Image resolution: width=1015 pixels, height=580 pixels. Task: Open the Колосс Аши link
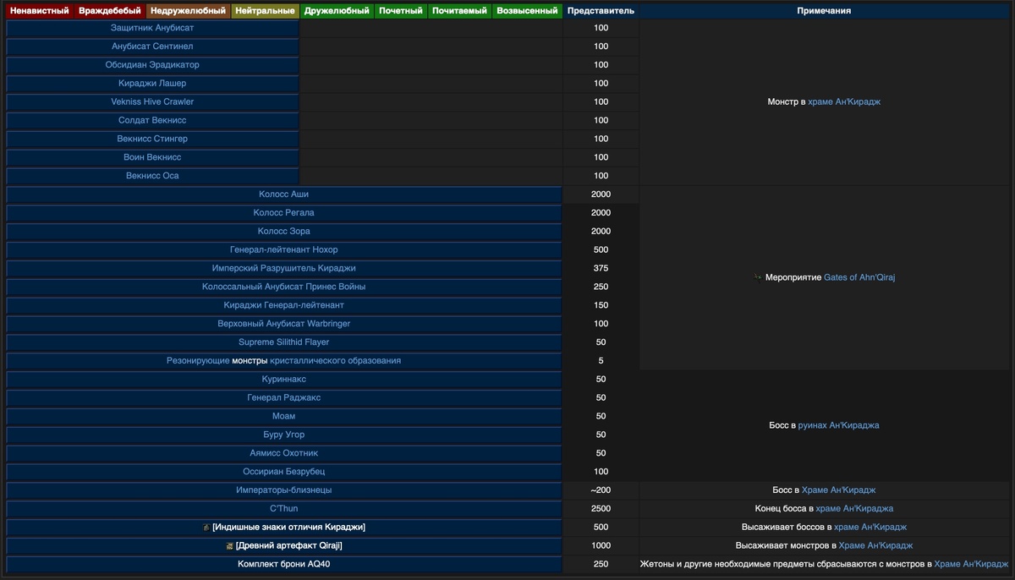click(283, 194)
